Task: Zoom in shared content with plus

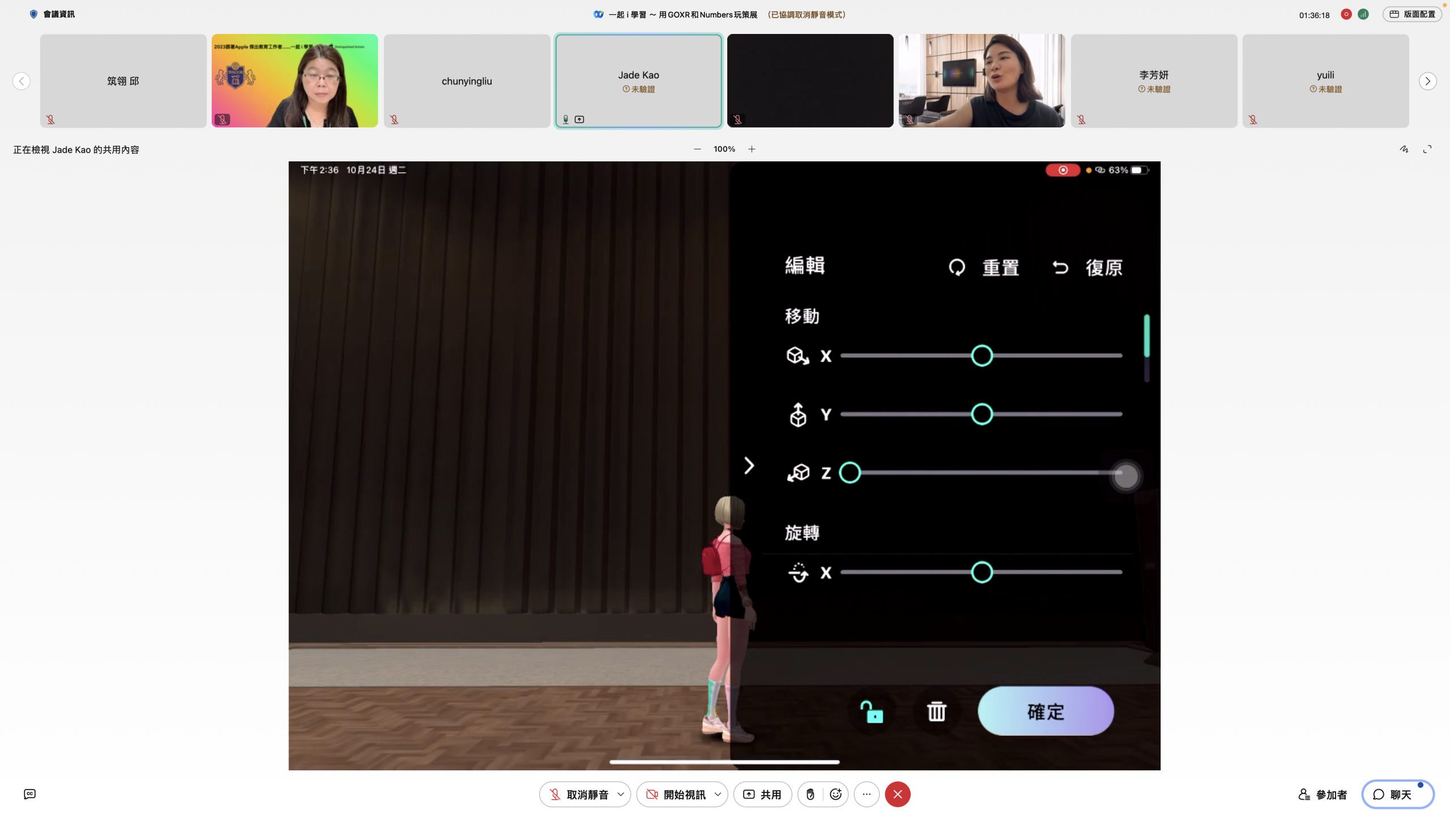Action: pyautogui.click(x=752, y=149)
